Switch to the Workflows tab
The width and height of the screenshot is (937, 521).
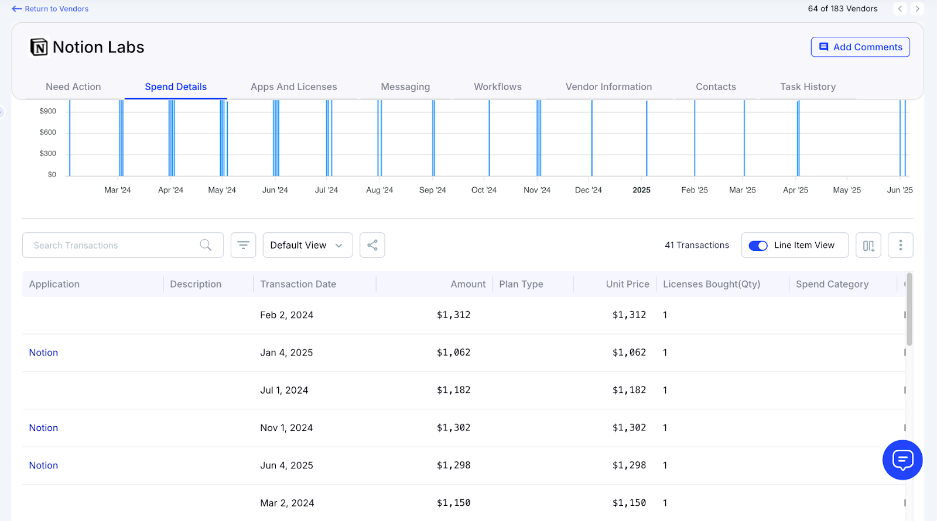pyautogui.click(x=498, y=87)
